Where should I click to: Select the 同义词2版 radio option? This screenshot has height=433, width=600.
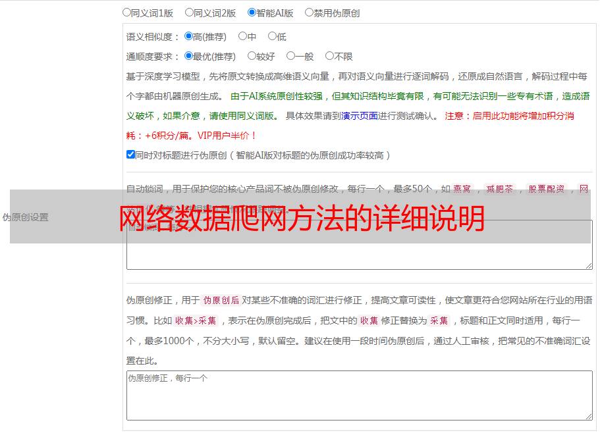coord(189,13)
